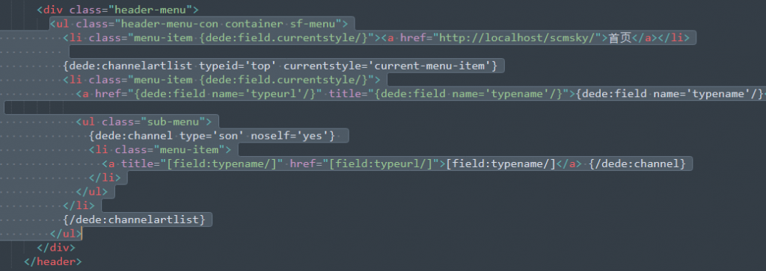Viewport: 766px width, 271px height.
Task: Click the current-menu-item currentstyle value
Action: click(432, 66)
